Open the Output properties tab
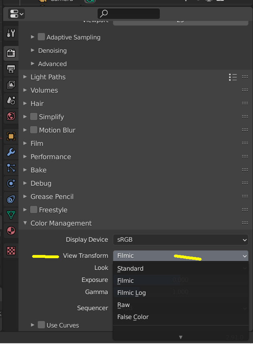This screenshot has width=253, height=344. pos(11,69)
